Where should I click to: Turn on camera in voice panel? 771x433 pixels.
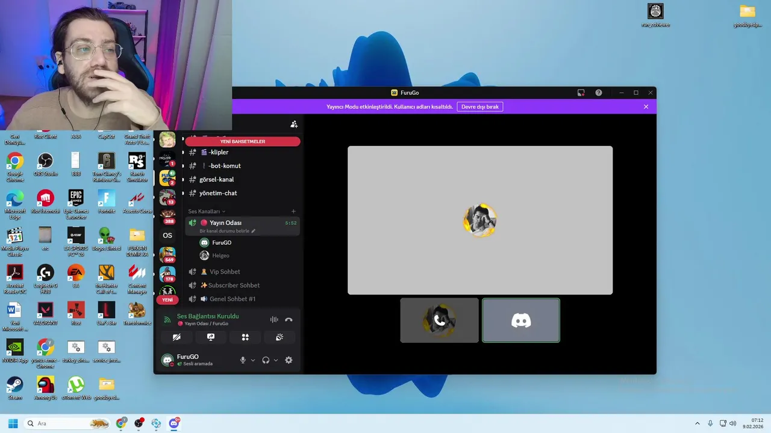(x=176, y=337)
